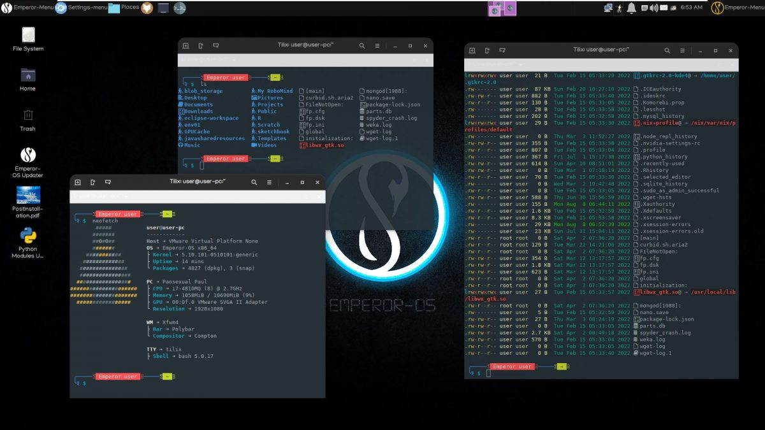Screen dimensions: 765x430
Task: Select the Home folder desktop icon
Action: (x=28, y=79)
